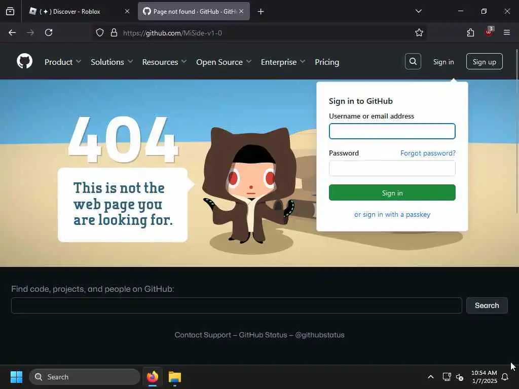This screenshot has height=389, width=519.
Task: Open the notifications bell icon
Action: tap(505, 377)
